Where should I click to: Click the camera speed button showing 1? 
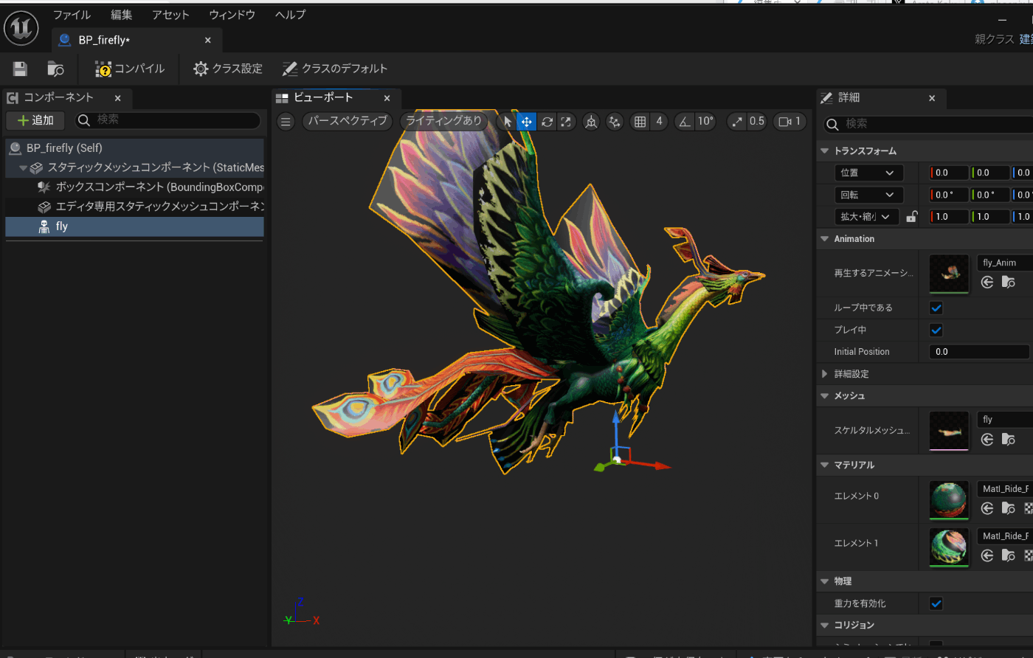click(790, 122)
